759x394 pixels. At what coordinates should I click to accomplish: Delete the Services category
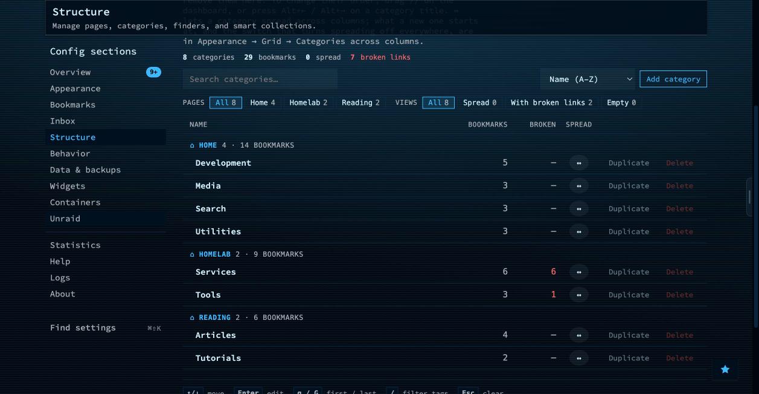679,272
